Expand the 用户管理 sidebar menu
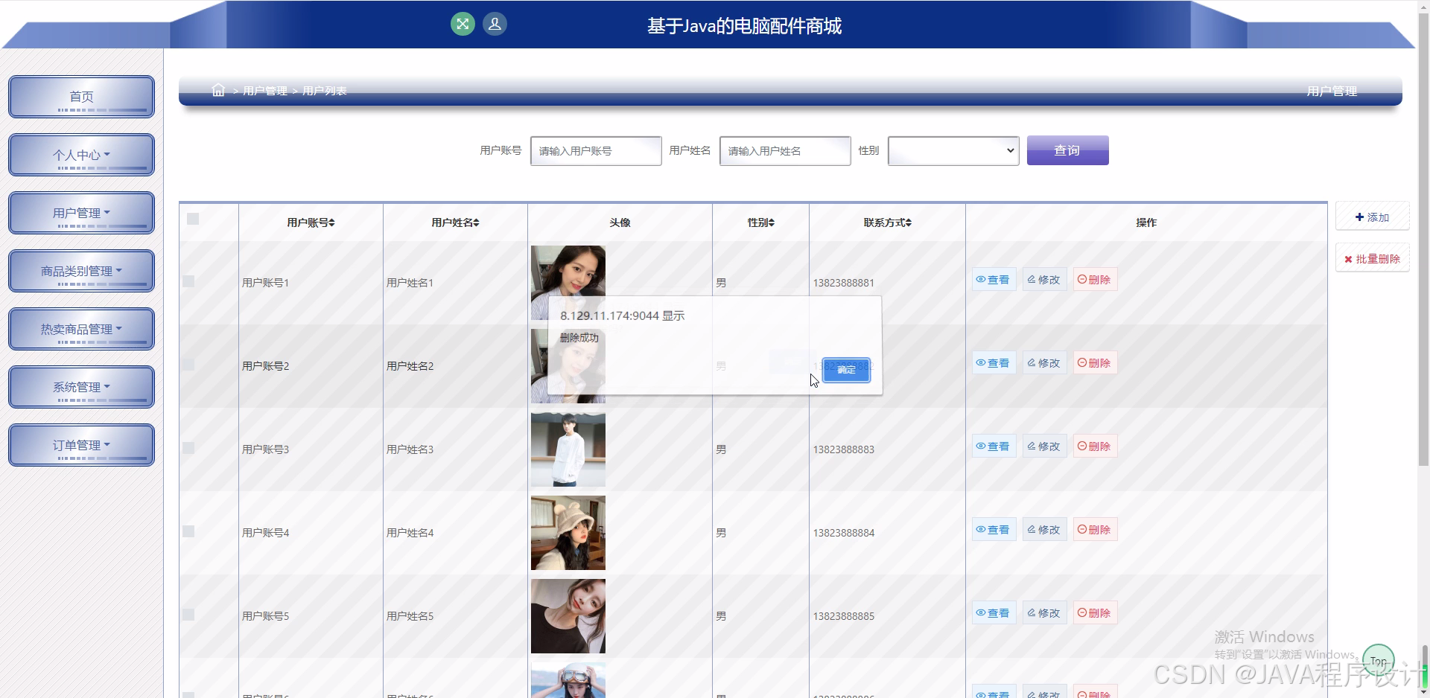Viewport: 1430px width, 698px height. [x=81, y=213]
